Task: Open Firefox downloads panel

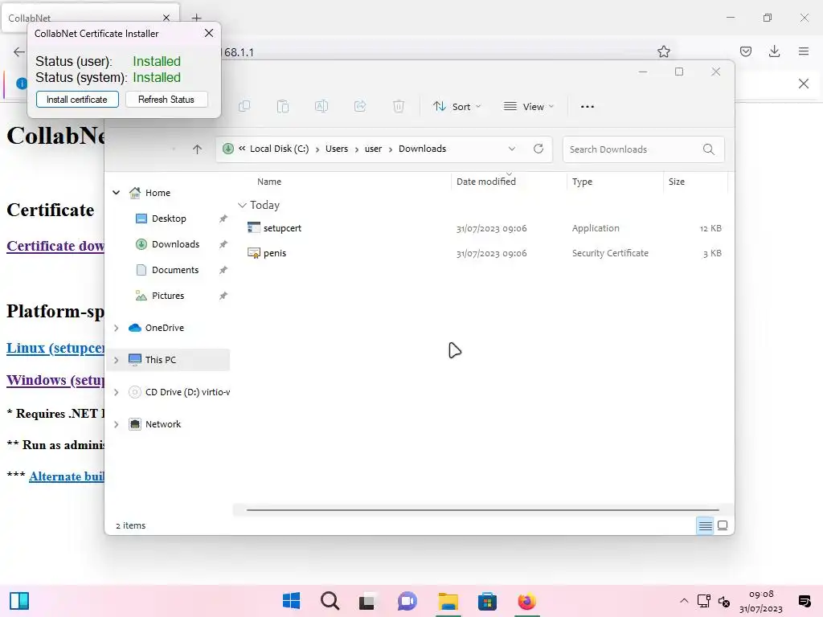Action: click(774, 51)
